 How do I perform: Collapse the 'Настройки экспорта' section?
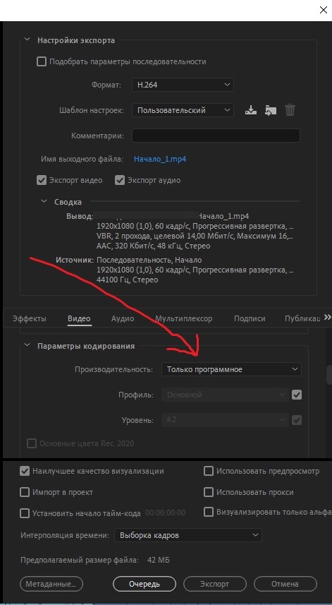27,40
